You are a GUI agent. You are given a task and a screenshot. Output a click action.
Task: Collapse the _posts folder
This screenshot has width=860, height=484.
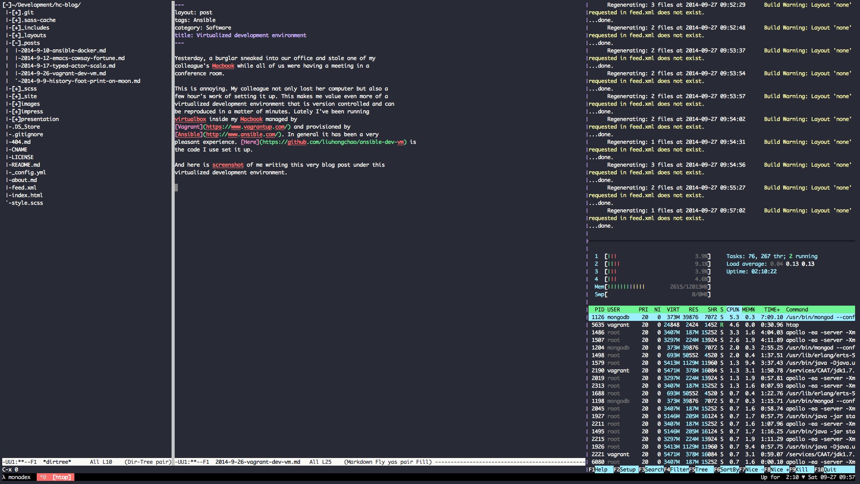pyautogui.click(x=16, y=43)
